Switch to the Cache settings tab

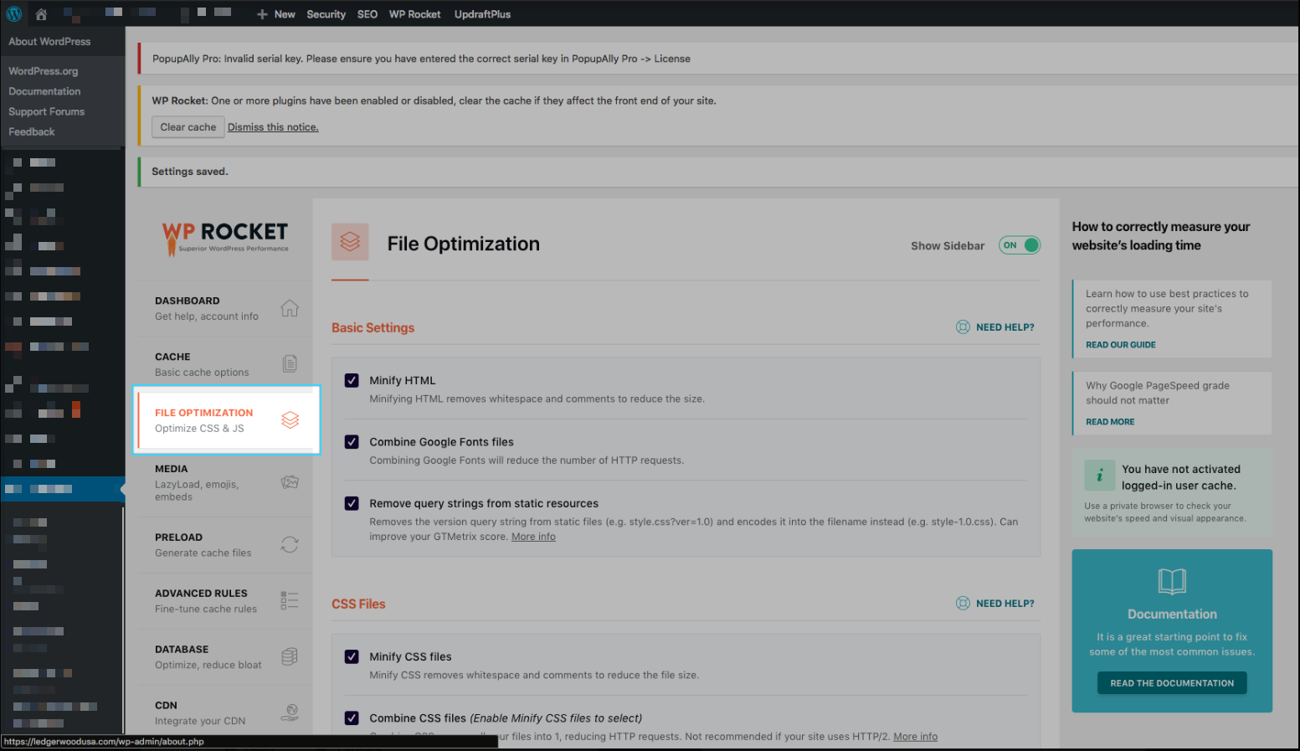pos(225,364)
